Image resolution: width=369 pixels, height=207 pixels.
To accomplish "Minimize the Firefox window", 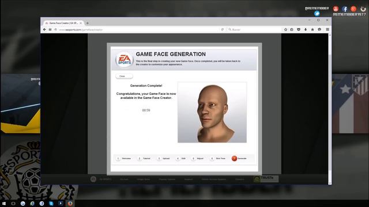I will click(x=310, y=20).
